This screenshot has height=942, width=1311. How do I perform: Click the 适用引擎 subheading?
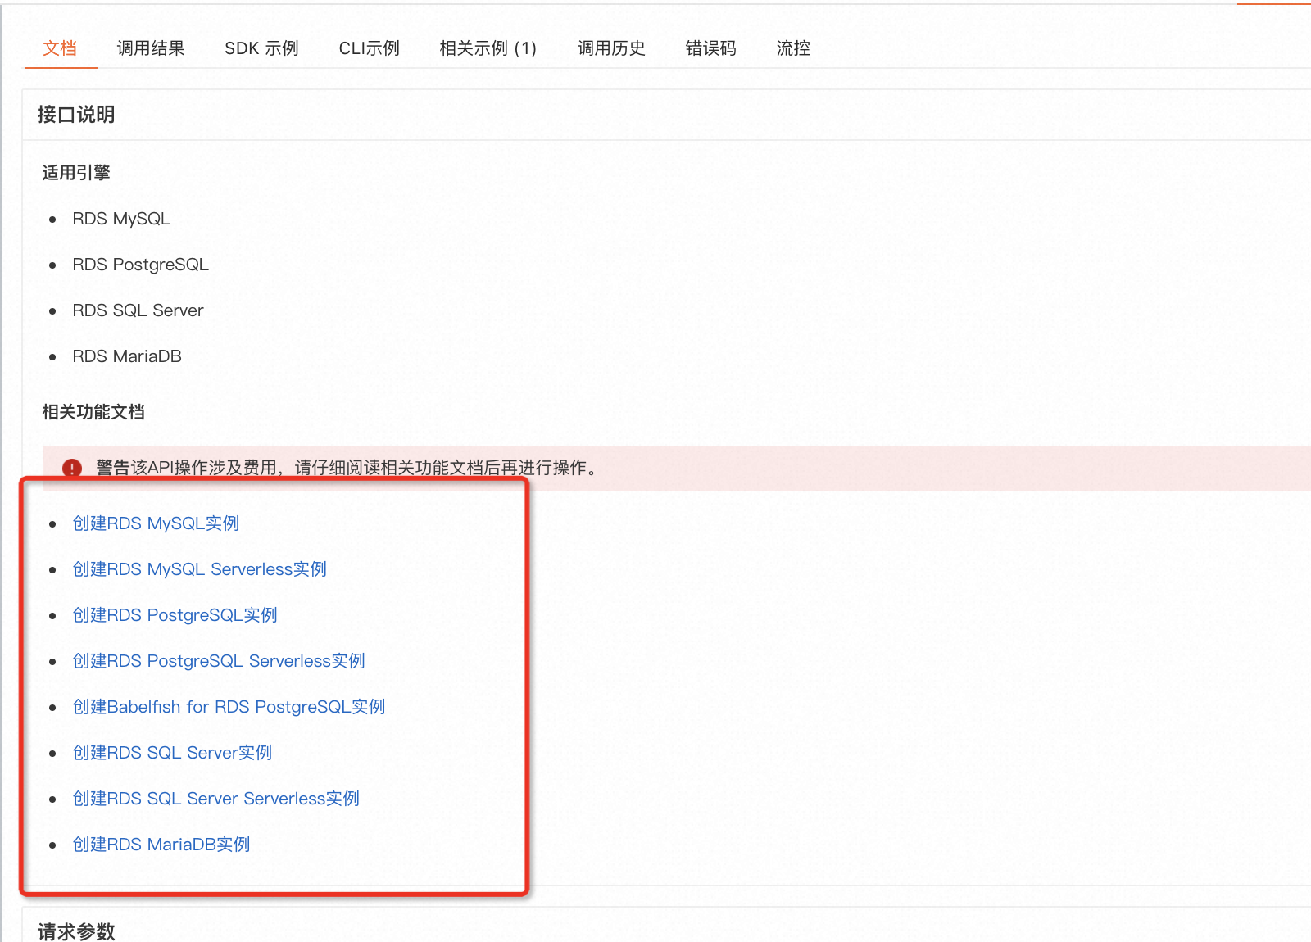(76, 173)
